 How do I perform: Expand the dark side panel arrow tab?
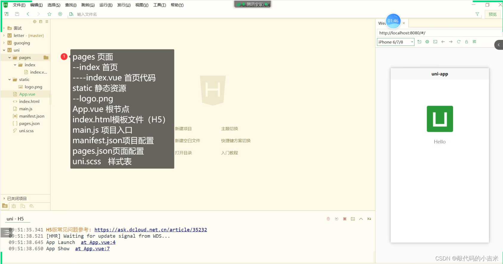(x=499, y=45)
